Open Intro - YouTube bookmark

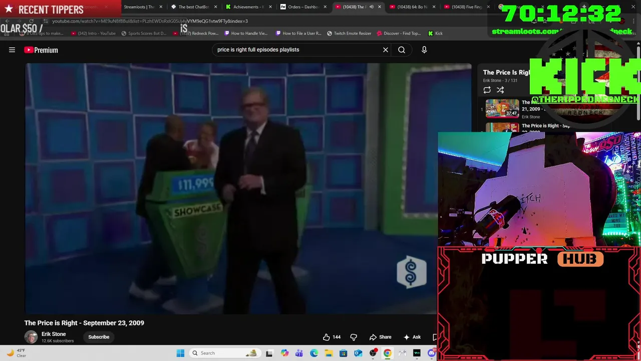point(93,33)
